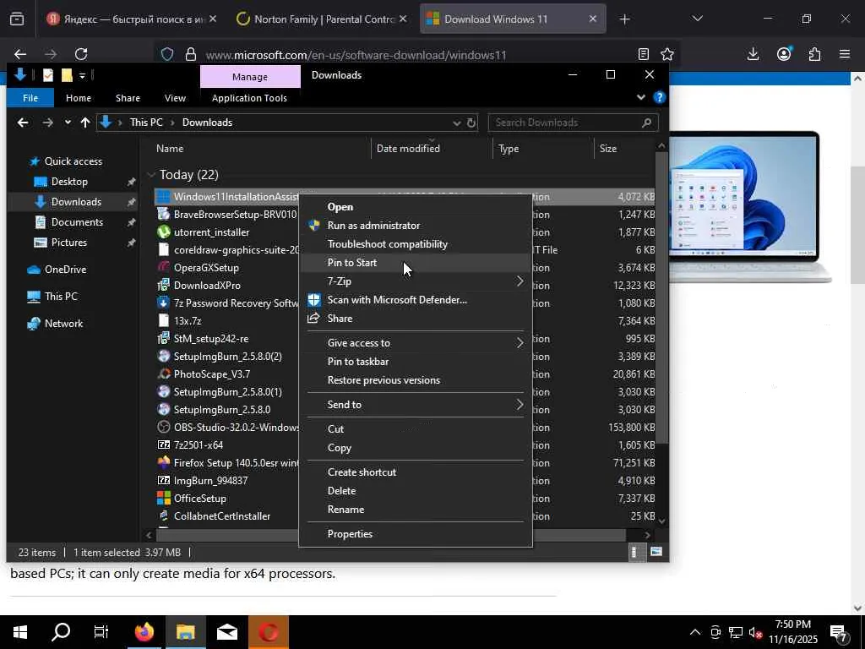Open Windows Start menu
Screen dimensions: 865x649
pos(20,632)
